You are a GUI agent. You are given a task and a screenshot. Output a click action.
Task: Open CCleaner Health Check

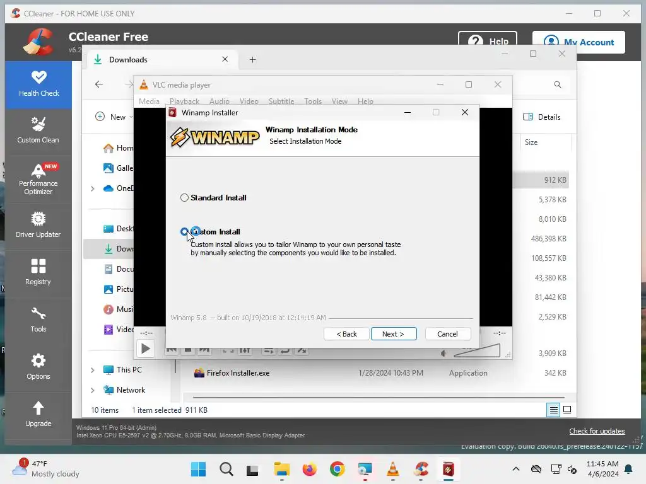click(38, 84)
